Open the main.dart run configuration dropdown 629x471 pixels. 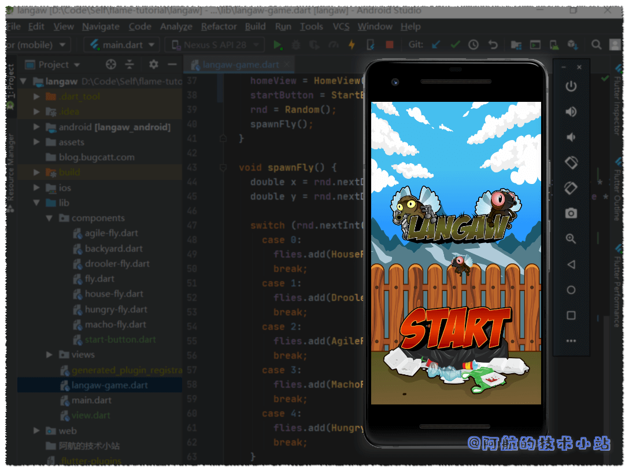pos(121,45)
